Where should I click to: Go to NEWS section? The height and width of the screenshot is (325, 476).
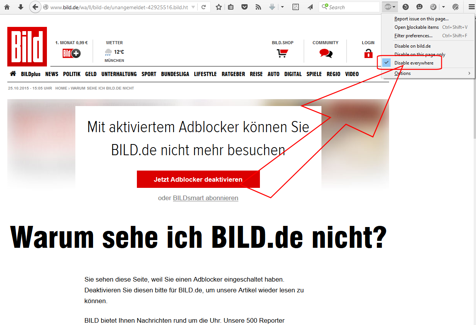point(52,74)
